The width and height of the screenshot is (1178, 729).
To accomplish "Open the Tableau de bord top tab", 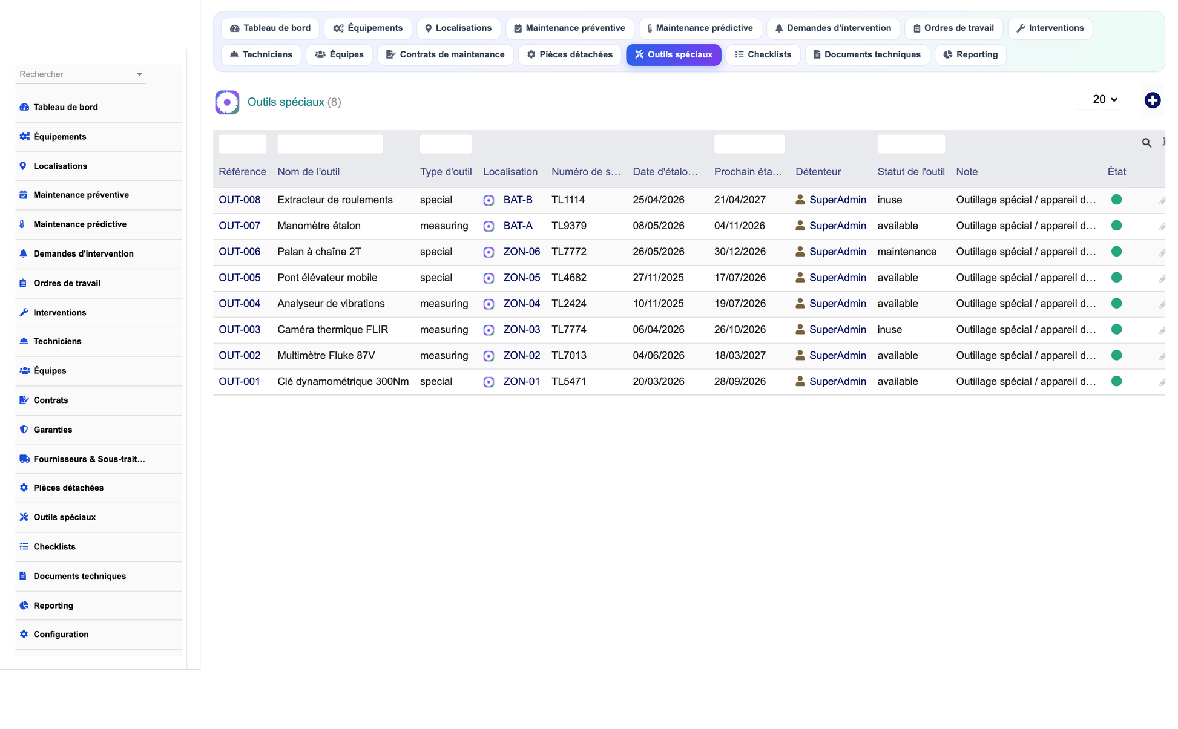I will [270, 28].
